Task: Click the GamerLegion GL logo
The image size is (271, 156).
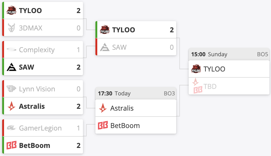Action: (11, 128)
